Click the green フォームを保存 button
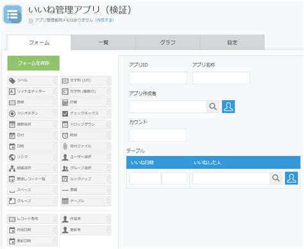 click(x=33, y=63)
